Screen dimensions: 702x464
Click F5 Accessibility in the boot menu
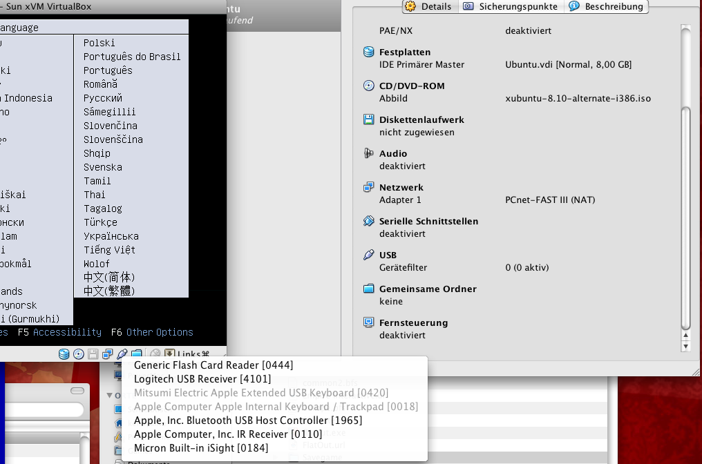click(59, 332)
